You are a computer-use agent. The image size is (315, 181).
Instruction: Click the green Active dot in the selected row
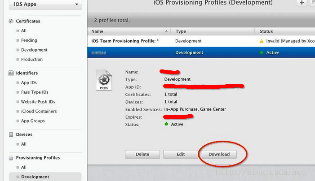262,53
